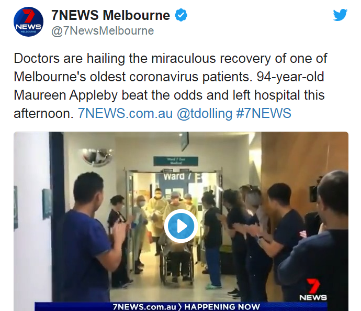
Task: Open the 7NEWS Melbourne profile avatar
Action: [x=28, y=22]
